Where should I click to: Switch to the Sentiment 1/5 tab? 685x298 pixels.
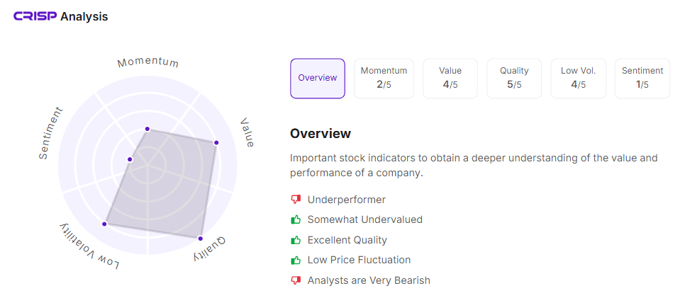pyautogui.click(x=642, y=79)
